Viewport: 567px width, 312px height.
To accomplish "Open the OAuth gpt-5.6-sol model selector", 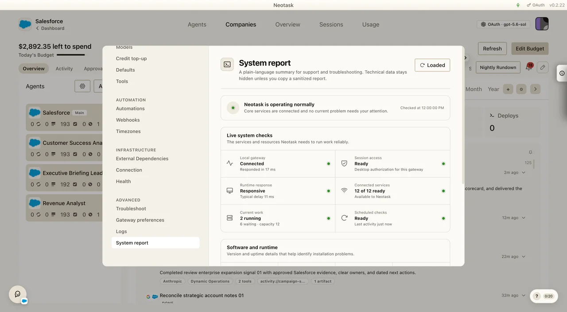I will point(504,24).
